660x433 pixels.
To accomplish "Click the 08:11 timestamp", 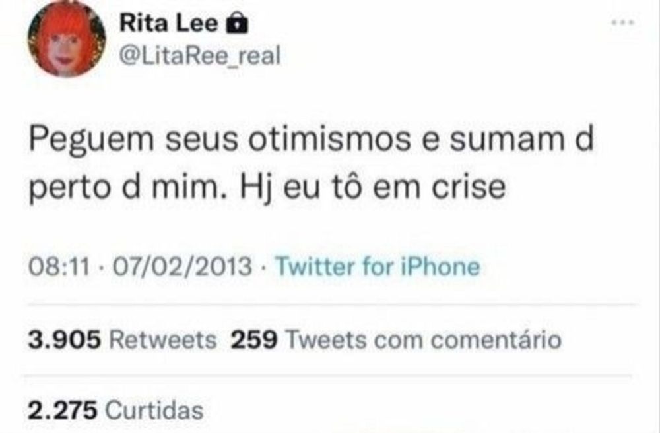I will [59, 266].
